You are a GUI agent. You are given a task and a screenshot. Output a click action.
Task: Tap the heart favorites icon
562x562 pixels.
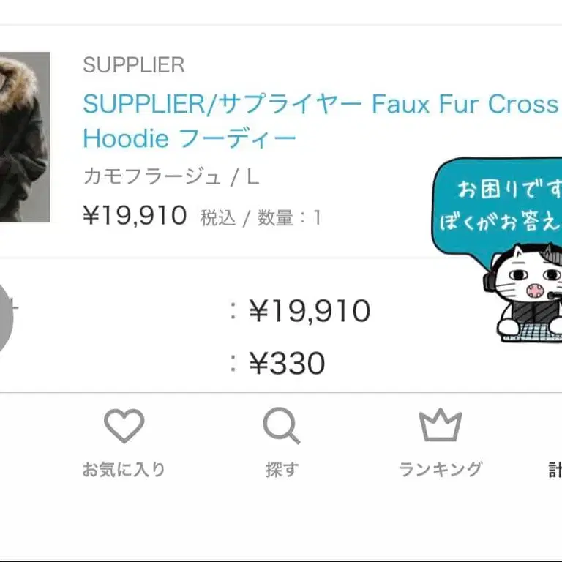tap(124, 425)
